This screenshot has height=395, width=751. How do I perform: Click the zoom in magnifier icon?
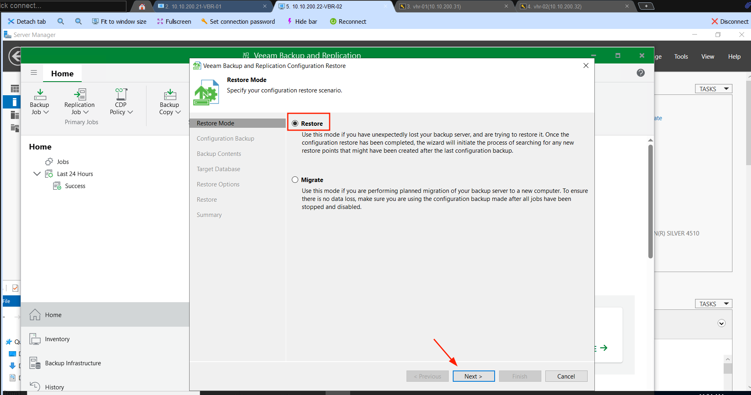tap(61, 21)
